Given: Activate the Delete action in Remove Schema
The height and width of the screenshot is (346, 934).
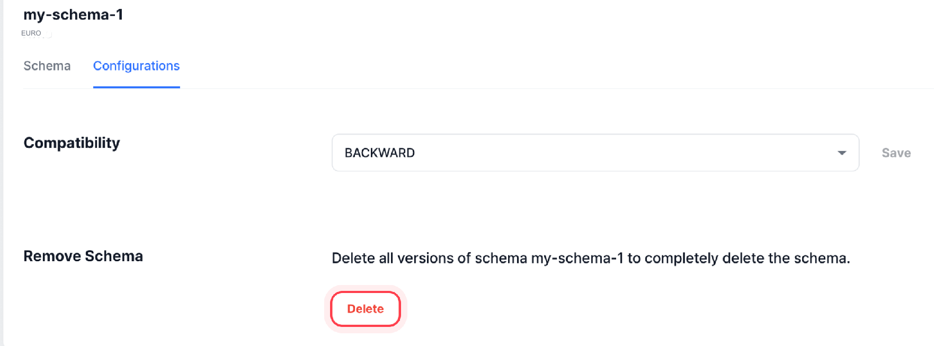Looking at the screenshot, I should point(365,309).
